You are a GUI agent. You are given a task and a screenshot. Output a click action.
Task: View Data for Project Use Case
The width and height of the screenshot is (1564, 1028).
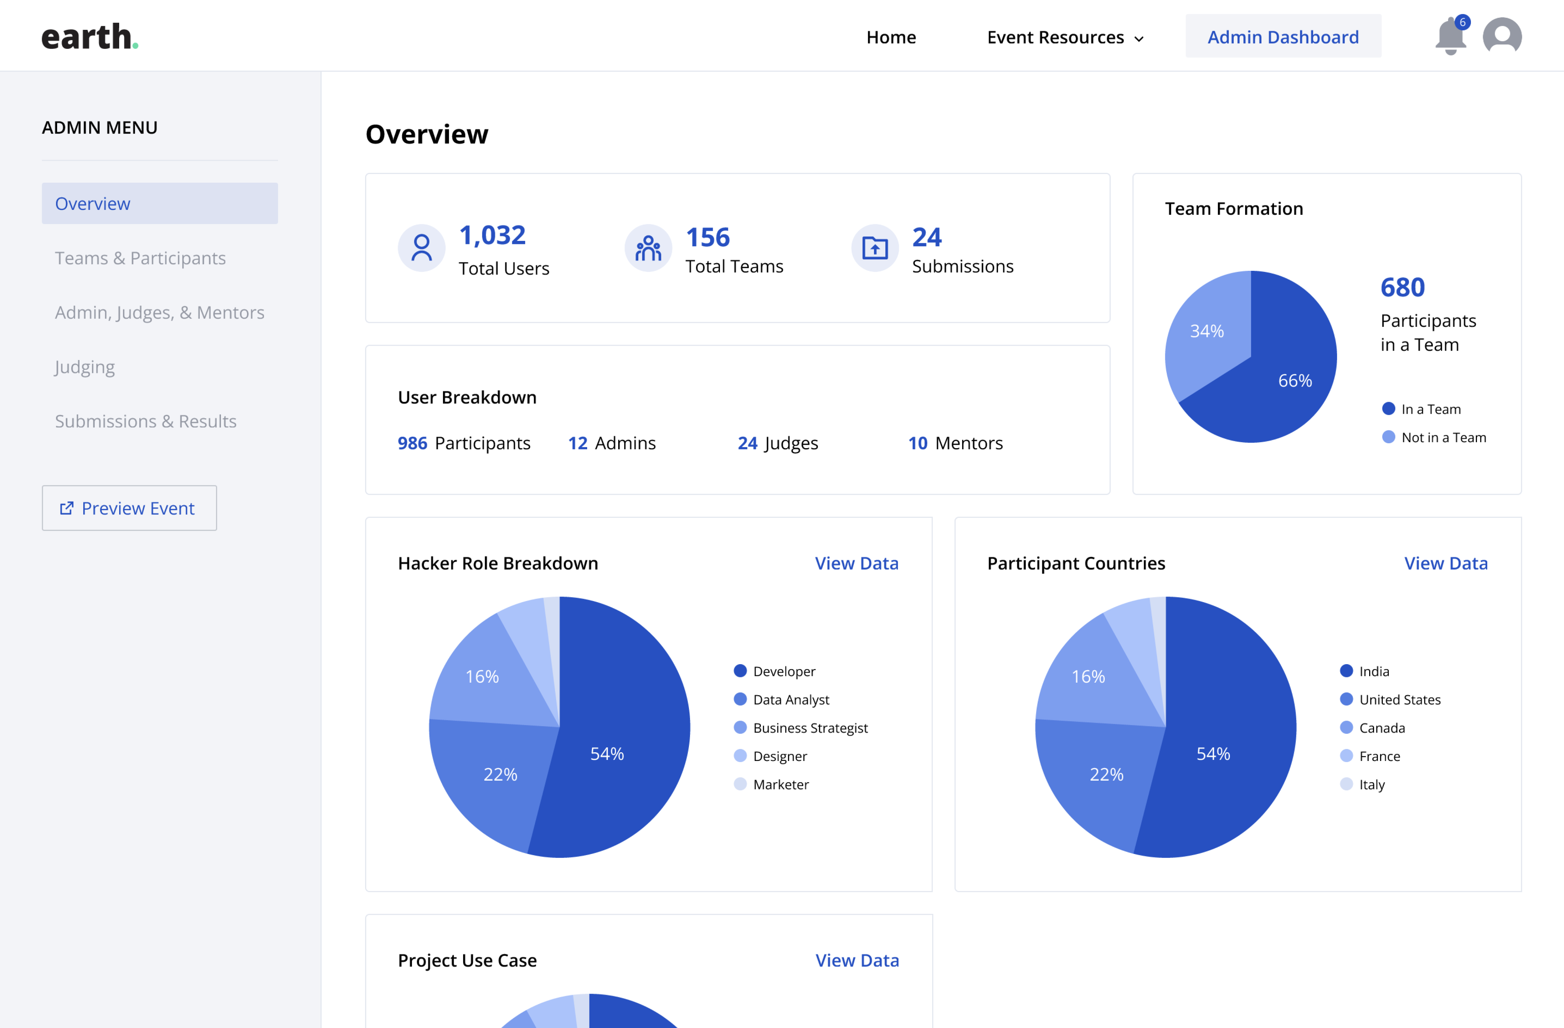[x=858, y=961]
